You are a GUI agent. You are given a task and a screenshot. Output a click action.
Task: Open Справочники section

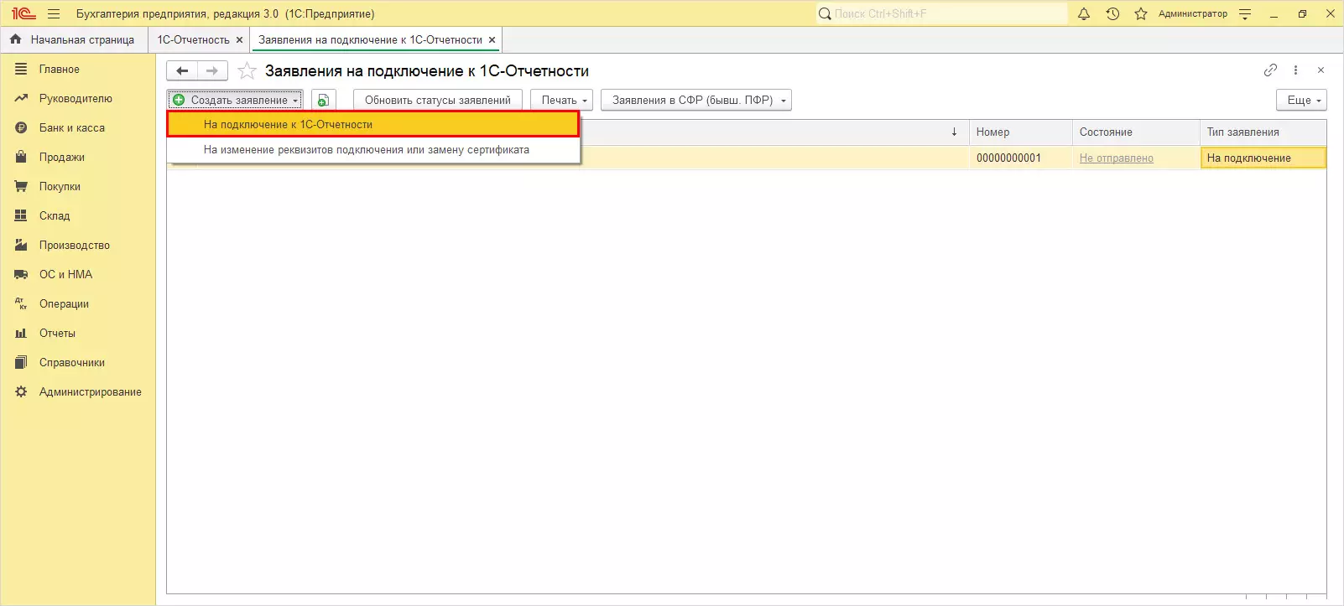click(x=71, y=363)
